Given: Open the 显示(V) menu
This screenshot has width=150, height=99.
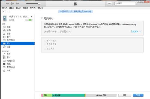Looking at the screenshot, I should click(x=19, y=8).
